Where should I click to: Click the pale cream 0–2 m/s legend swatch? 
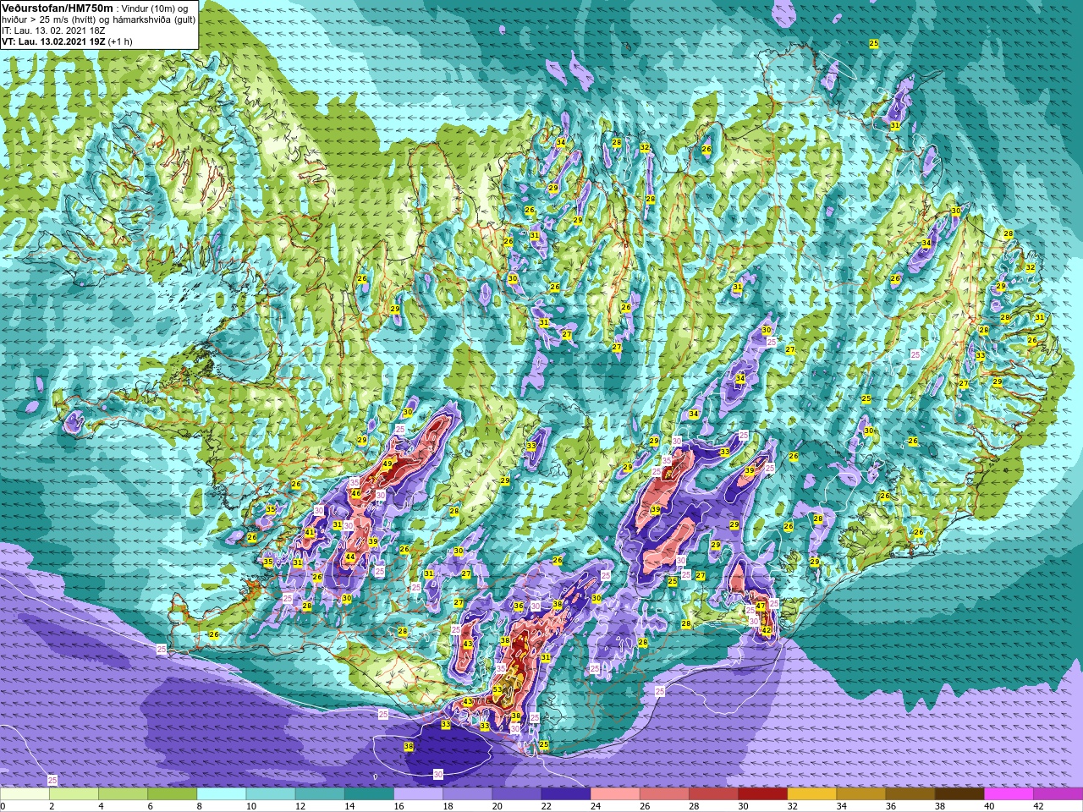click(25, 794)
